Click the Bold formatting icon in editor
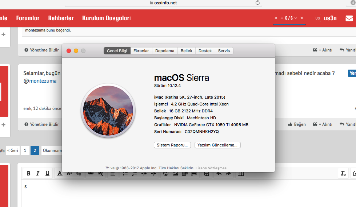The width and height of the screenshot is (356, 207). tap(28, 174)
